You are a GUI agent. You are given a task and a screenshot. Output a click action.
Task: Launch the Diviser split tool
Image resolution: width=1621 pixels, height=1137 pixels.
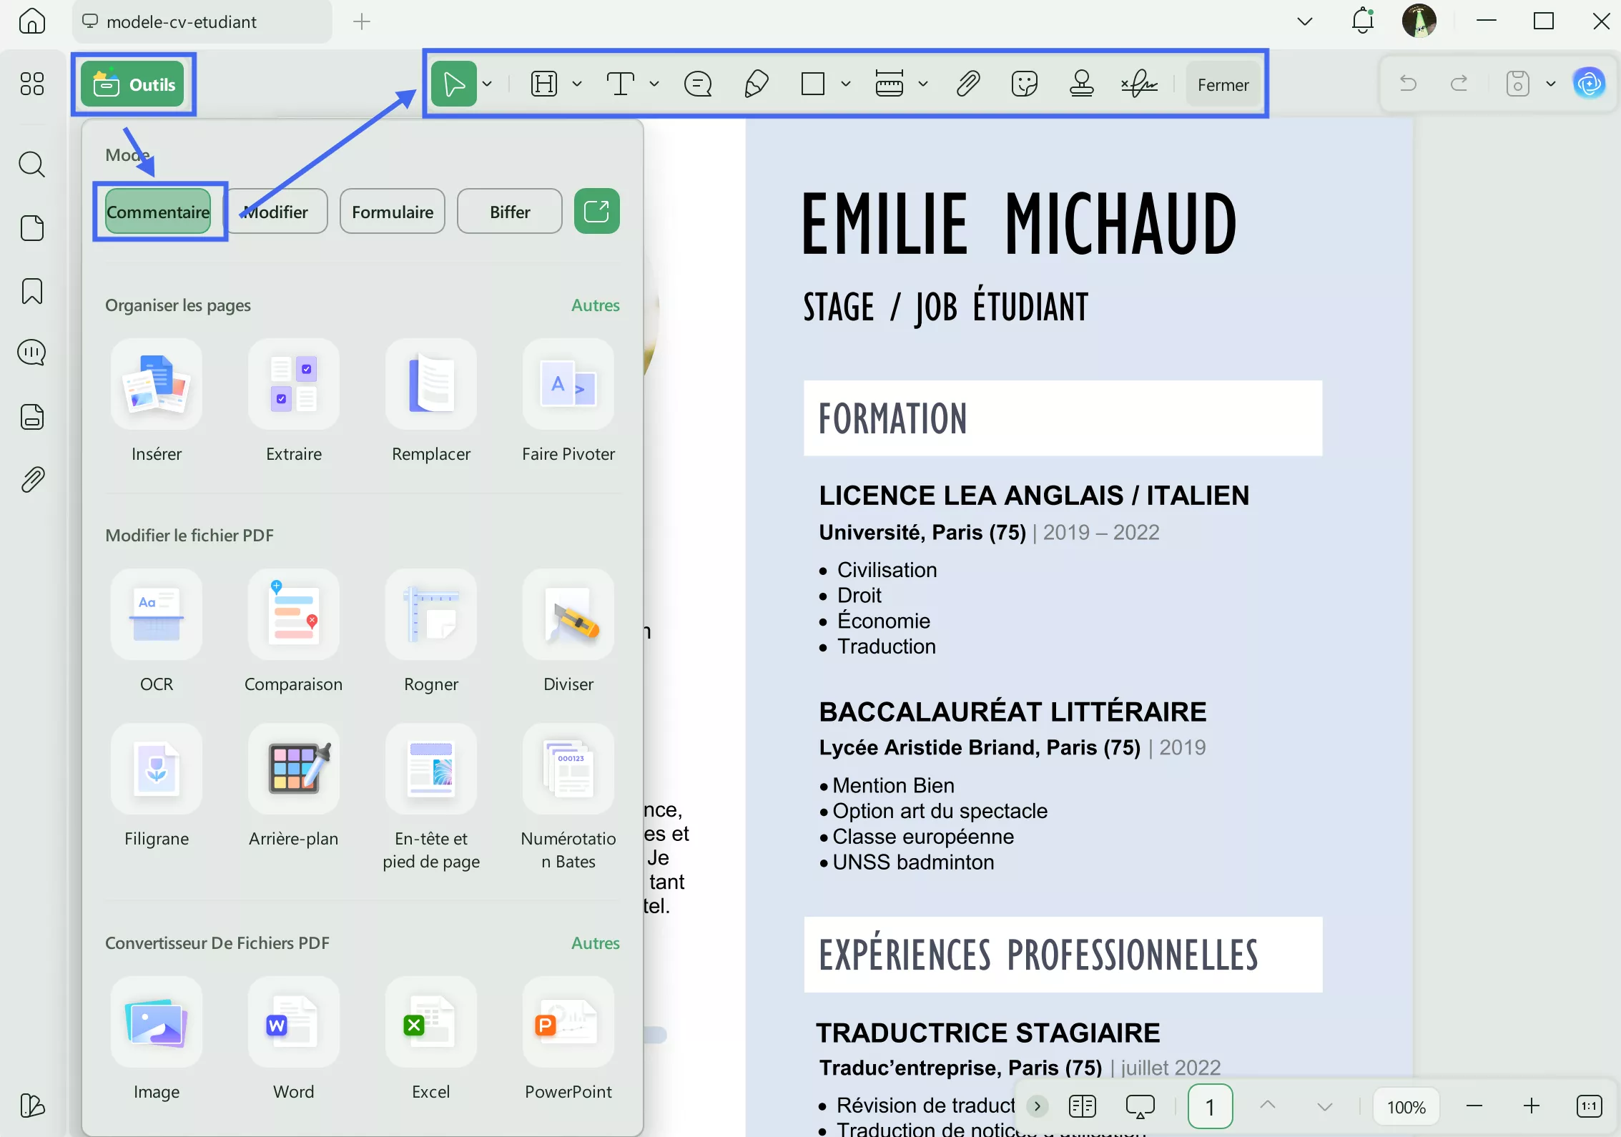point(568,615)
